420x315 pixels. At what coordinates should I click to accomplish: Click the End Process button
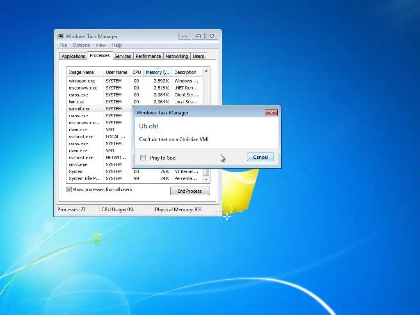[x=190, y=191]
